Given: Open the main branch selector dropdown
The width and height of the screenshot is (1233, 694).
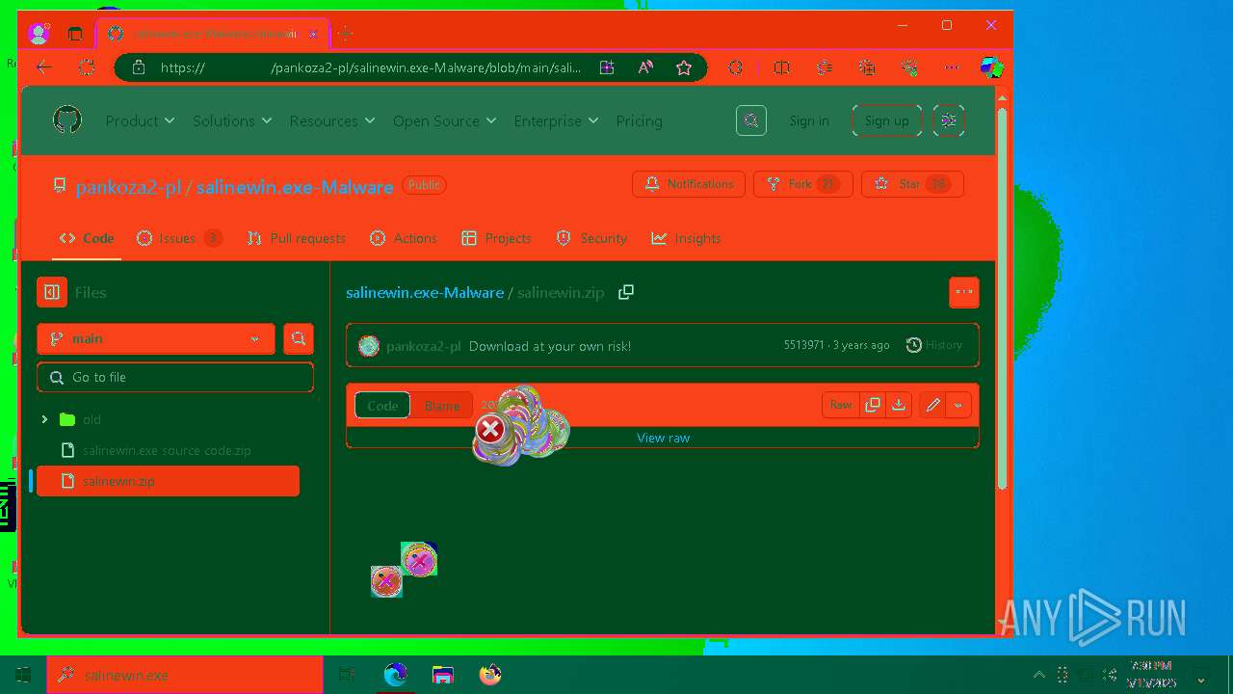Looking at the screenshot, I should [156, 338].
